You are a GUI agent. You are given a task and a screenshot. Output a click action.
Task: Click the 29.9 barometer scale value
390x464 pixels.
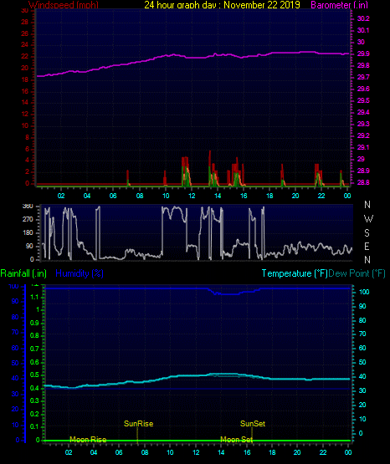point(363,54)
